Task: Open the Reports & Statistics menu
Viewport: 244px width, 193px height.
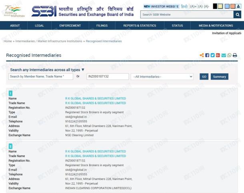Action: 140,26
